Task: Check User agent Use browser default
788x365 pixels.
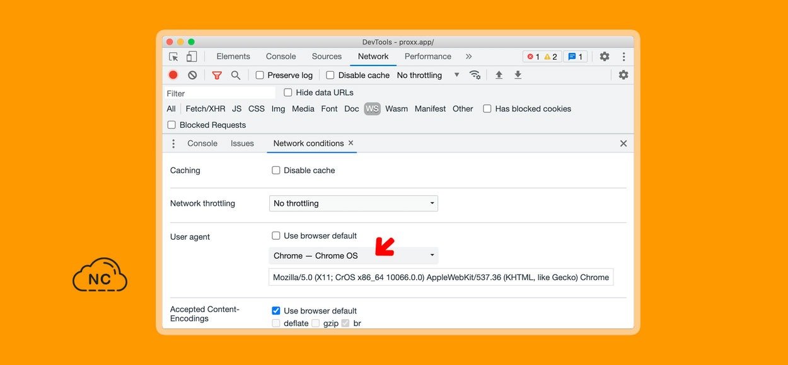Action: (x=276, y=236)
